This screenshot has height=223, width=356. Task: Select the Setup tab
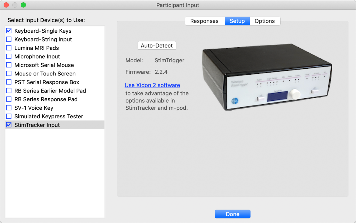pos(237,21)
